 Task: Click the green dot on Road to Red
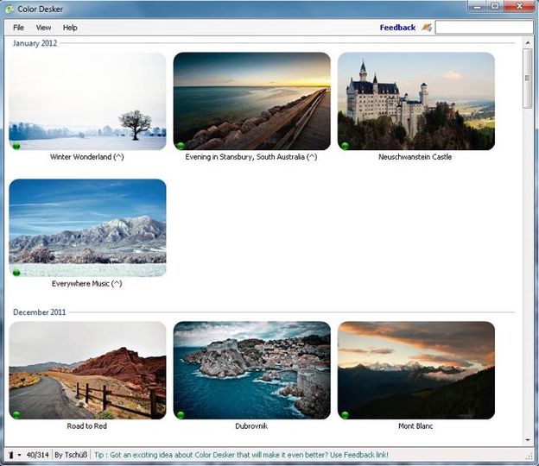click(x=16, y=415)
